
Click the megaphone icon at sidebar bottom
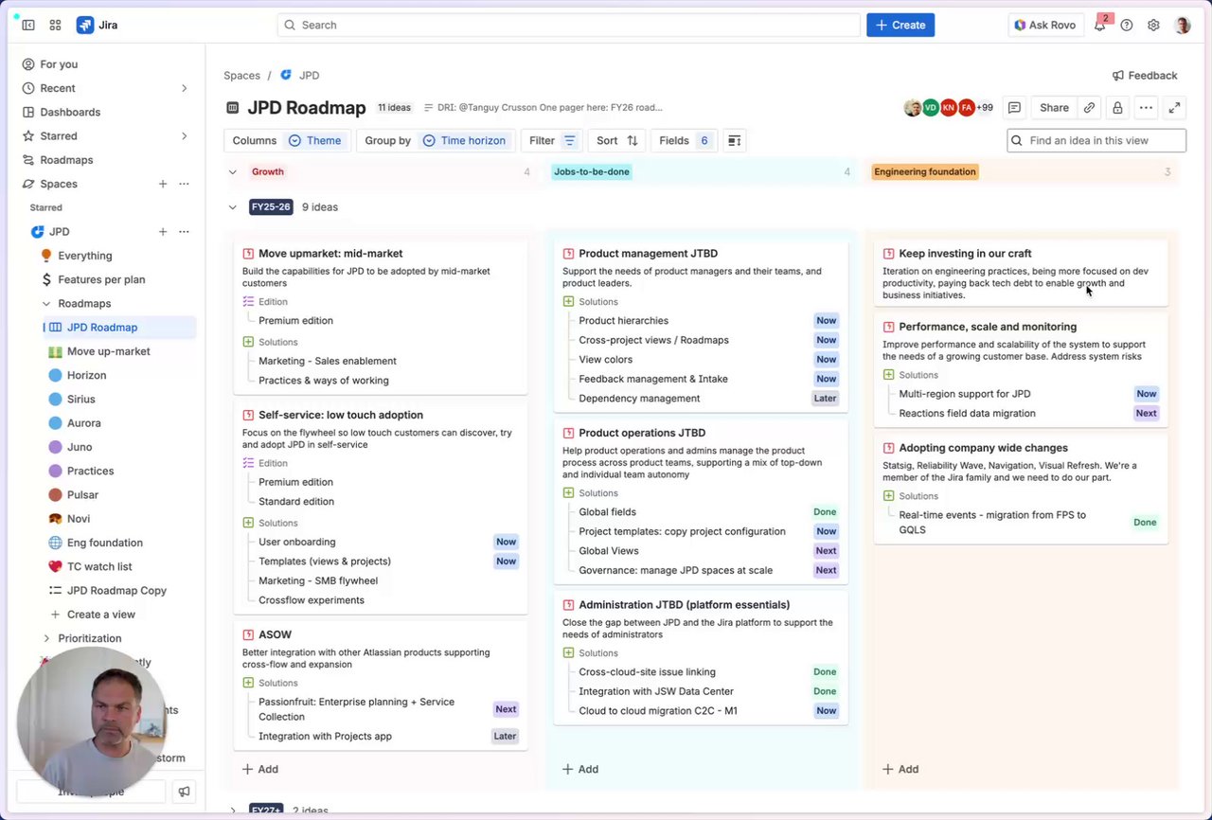(185, 792)
